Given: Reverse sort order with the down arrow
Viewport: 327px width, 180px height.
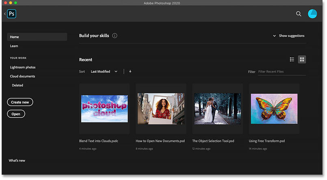Looking at the screenshot, I should [130, 72].
